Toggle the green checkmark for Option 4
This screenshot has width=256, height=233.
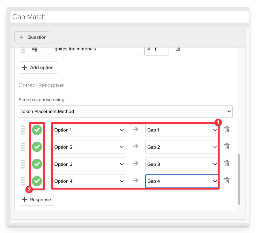point(37,181)
